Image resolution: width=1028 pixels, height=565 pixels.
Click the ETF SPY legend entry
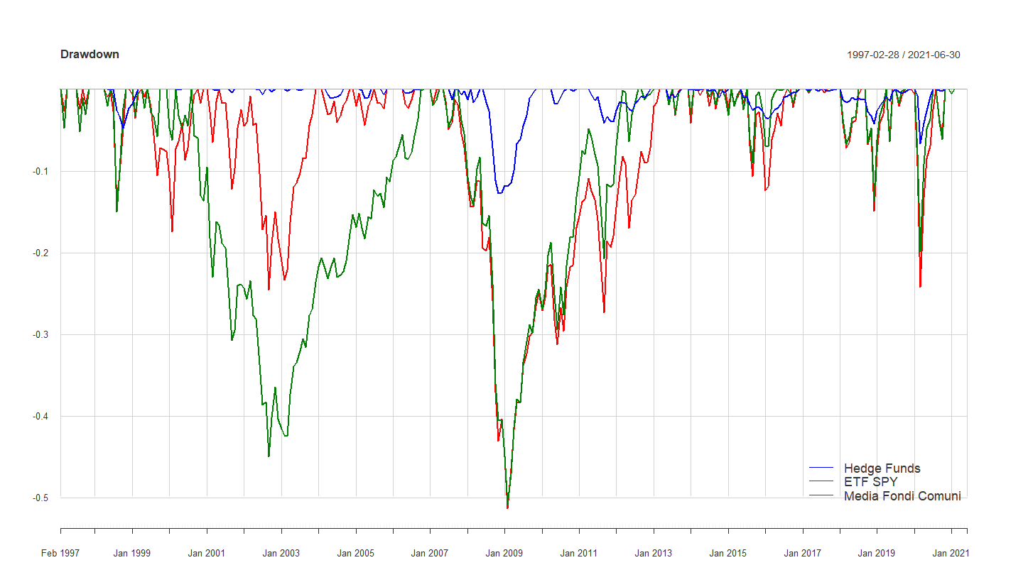coord(870,482)
